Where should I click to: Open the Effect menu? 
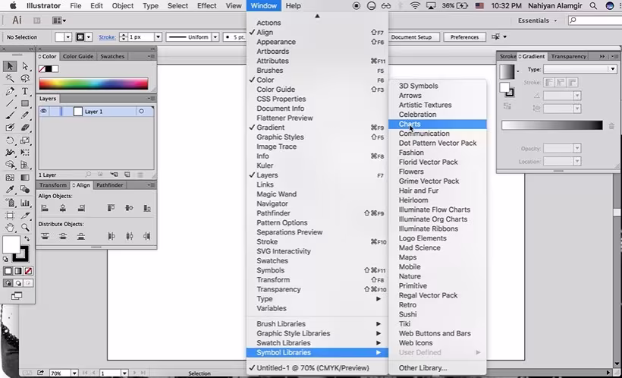pos(206,5)
